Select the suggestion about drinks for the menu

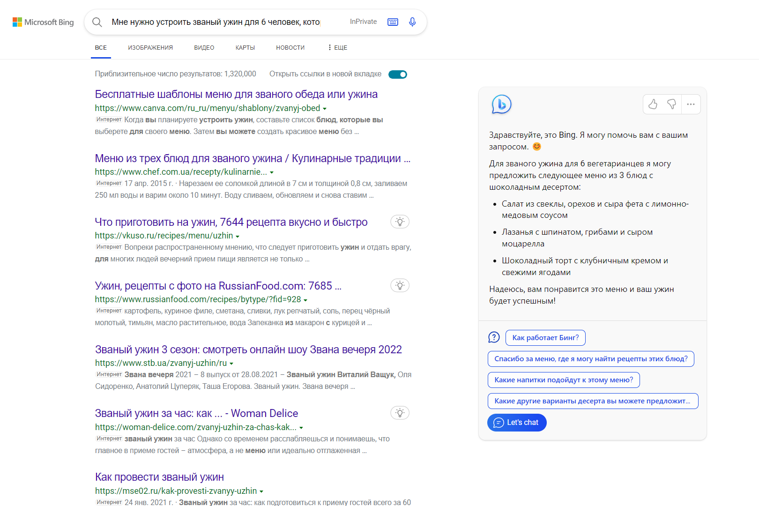[x=564, y=379]
